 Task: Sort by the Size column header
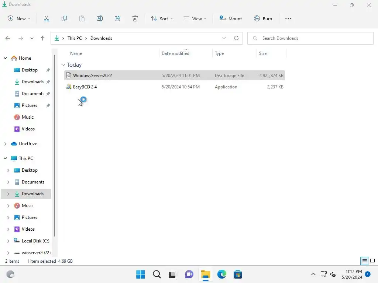click(263, 53)
